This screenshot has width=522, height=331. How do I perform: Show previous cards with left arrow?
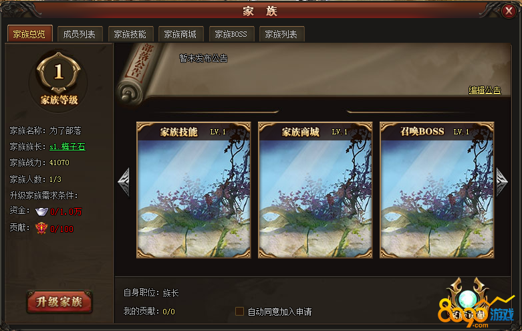124,182
